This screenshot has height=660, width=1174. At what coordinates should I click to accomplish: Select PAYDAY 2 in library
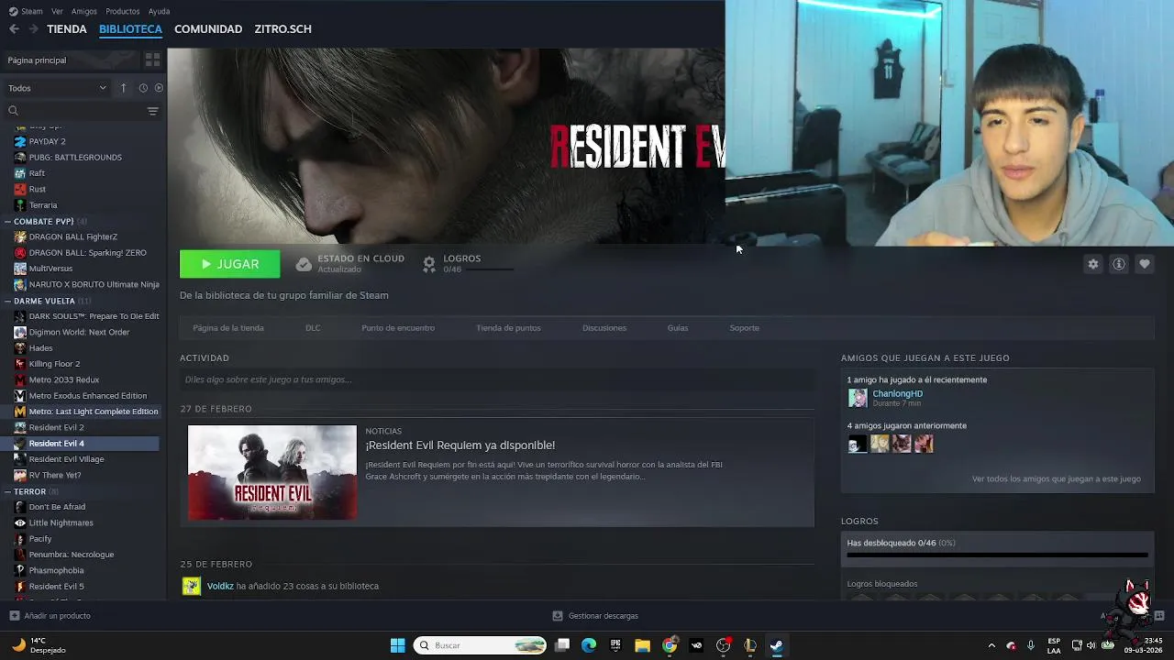(47, 141)
